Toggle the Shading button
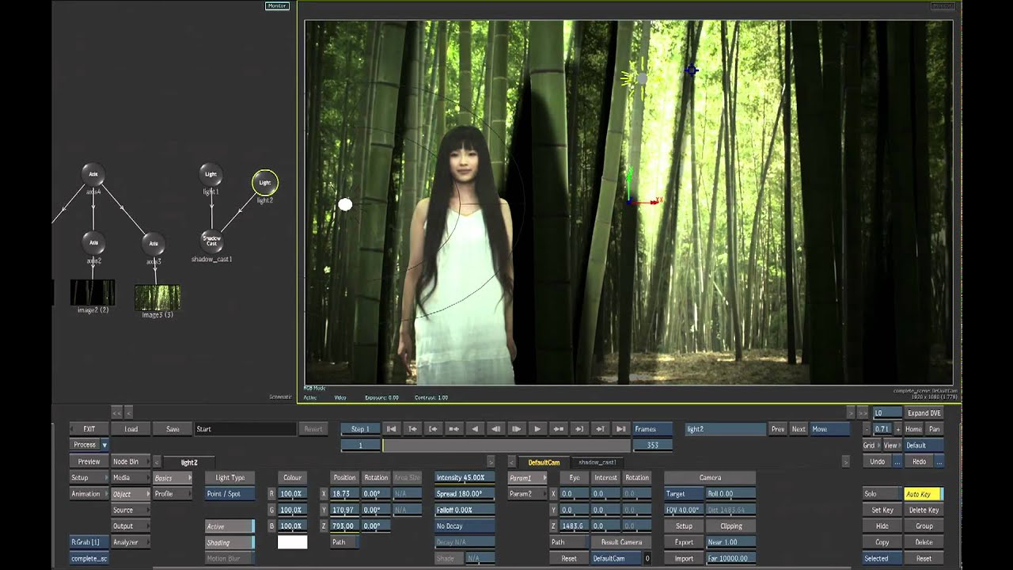This screenshot has height=570, width=1013. click(230, 543)
